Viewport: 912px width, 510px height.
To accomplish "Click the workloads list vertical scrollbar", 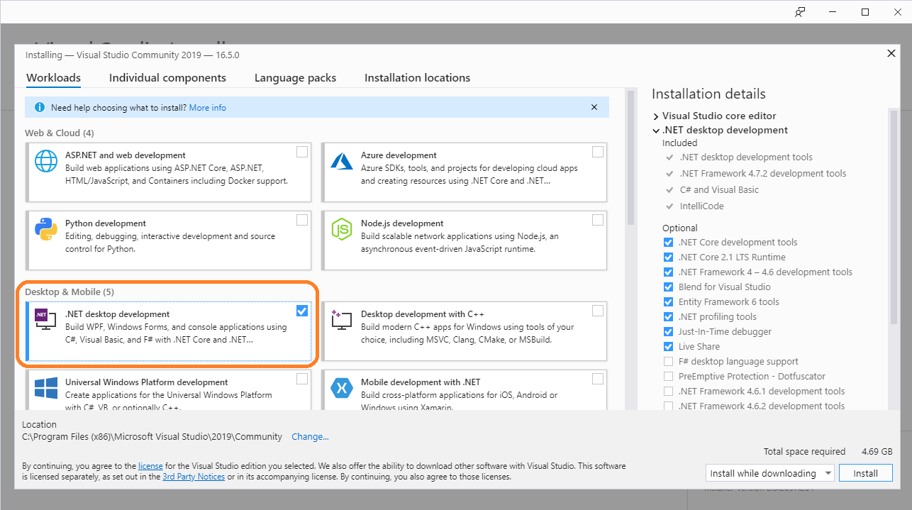I will tap(630, 248).
